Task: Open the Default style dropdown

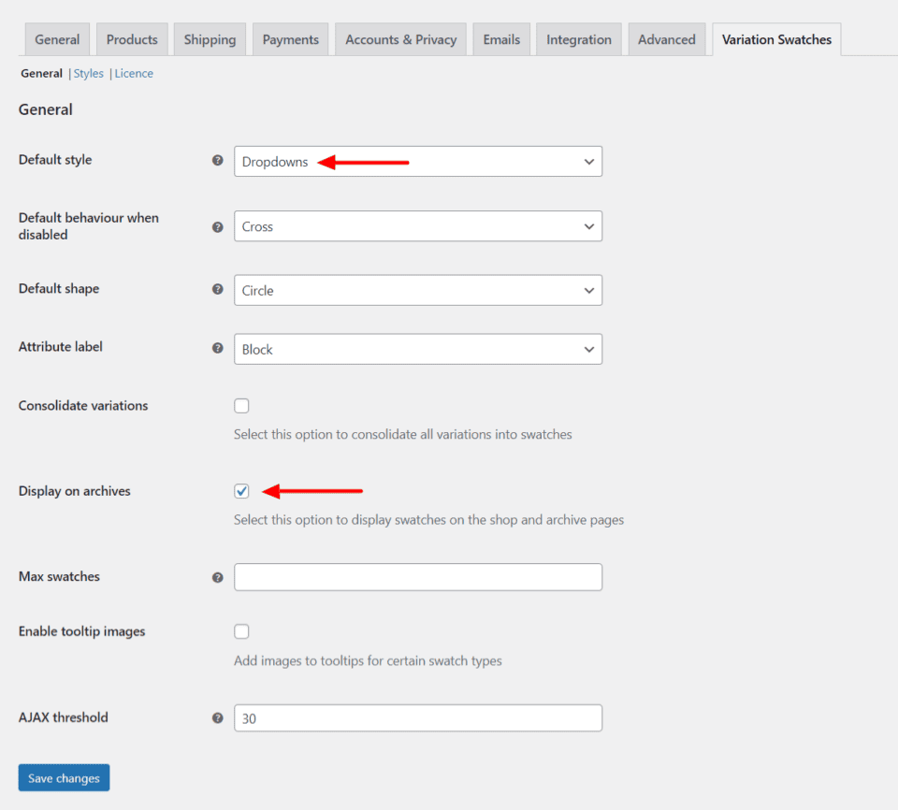Action: point(417,161)
